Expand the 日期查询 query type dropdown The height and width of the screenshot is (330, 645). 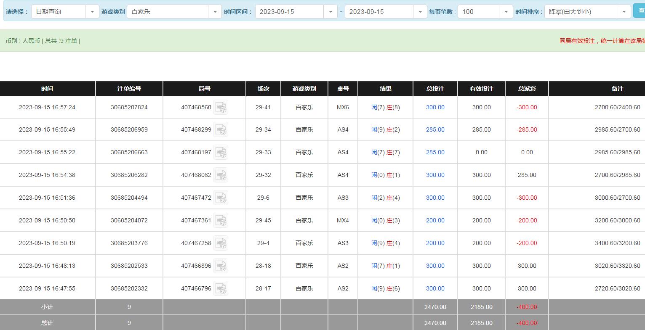coord(65,12)
